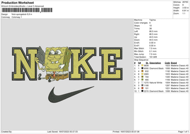
Task: Select code '1340' in stop 5
Action: click(x=168, y=77)
